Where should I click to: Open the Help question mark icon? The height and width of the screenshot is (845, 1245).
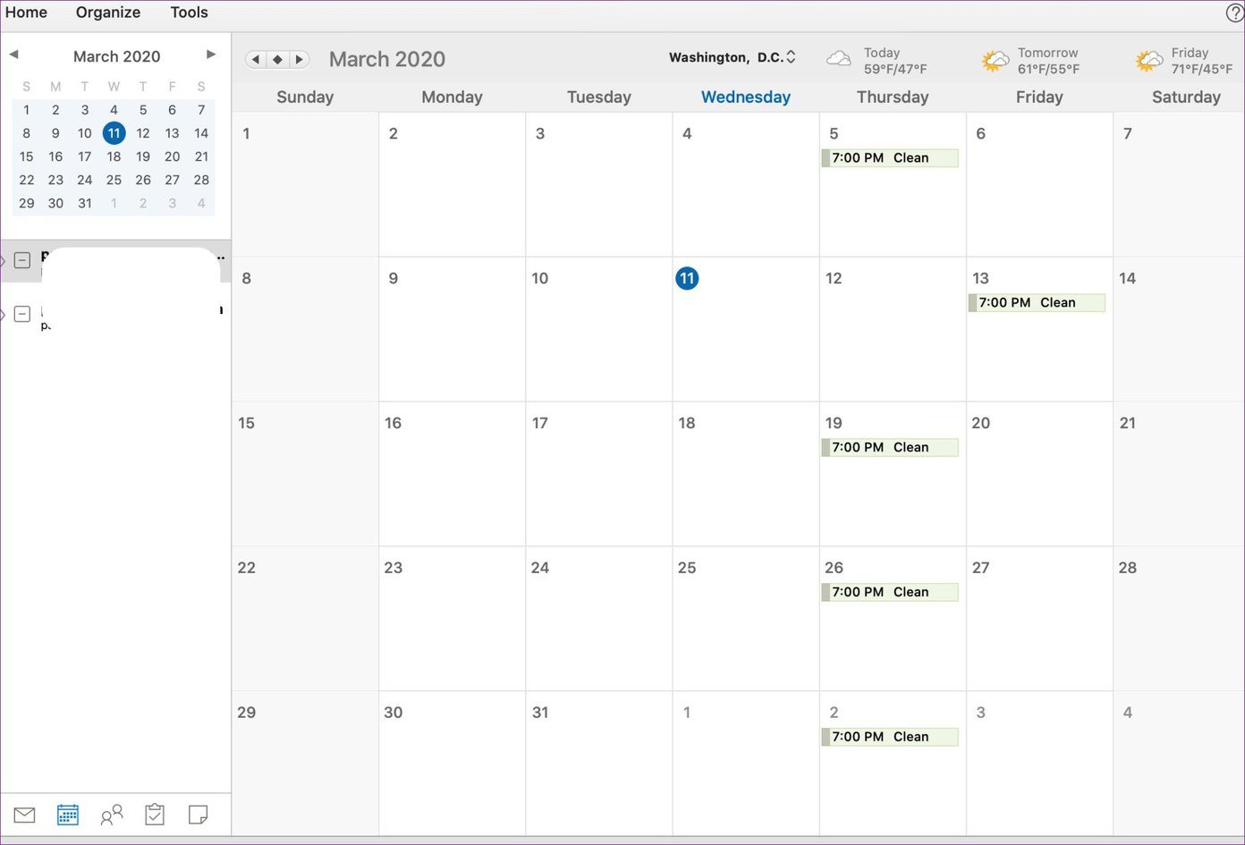1234,13
